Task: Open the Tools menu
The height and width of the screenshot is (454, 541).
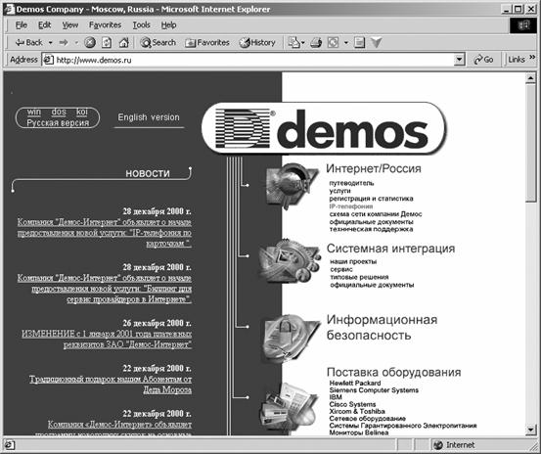Action: pos(142,25)
